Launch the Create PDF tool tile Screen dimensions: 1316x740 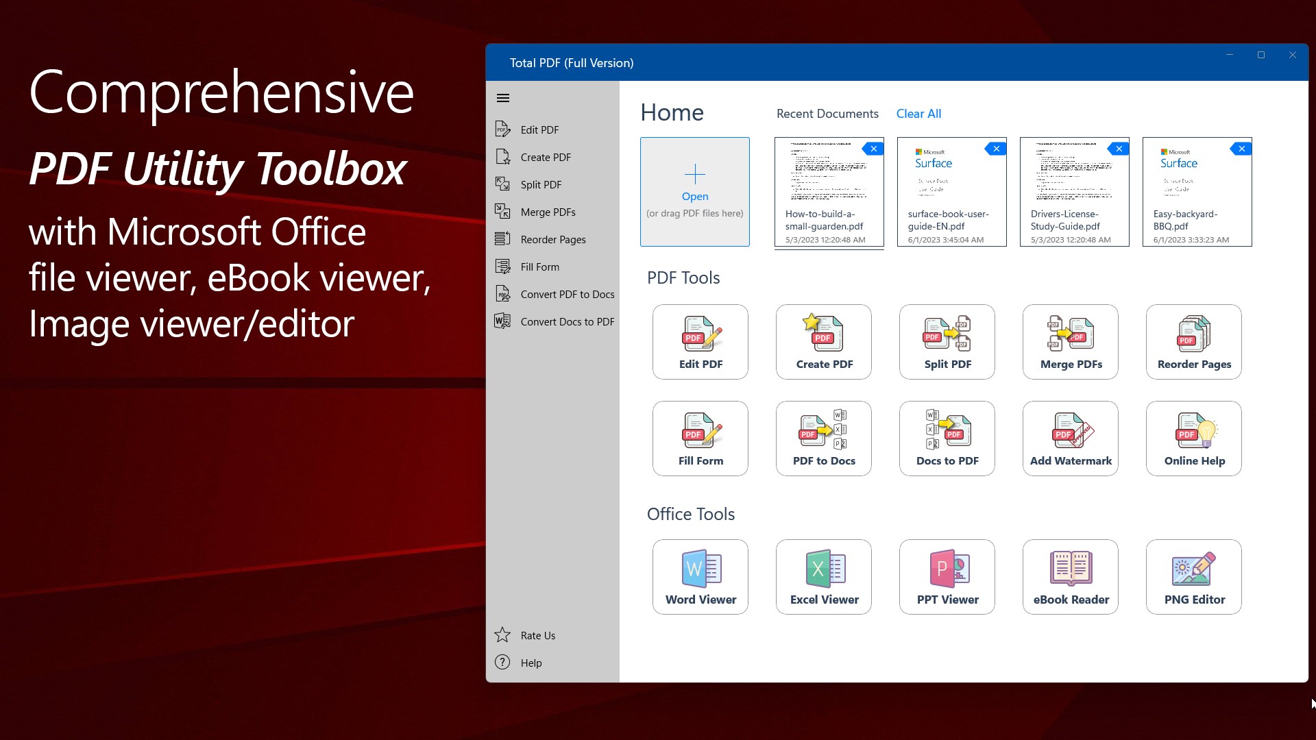(x=823, y=342)
